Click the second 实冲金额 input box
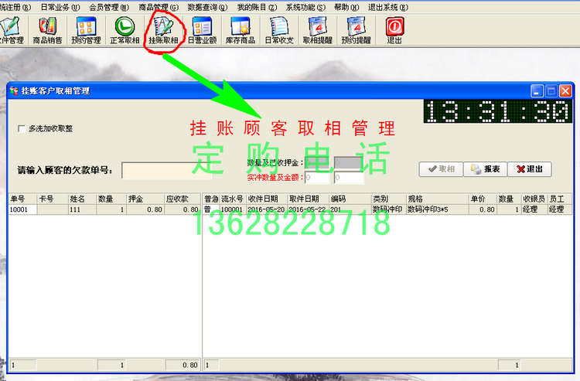This screenshot has width=580, height=381. [x=349, y=178]
